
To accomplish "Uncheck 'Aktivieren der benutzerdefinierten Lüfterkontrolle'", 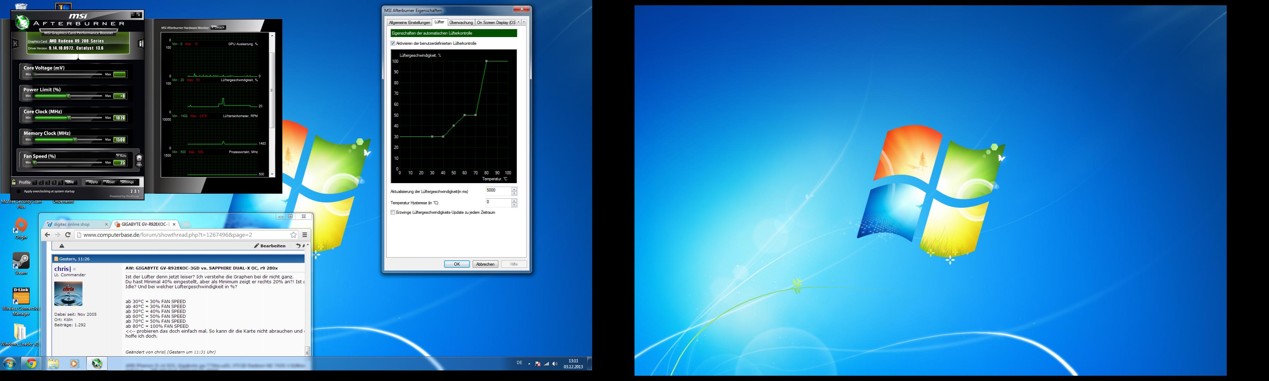I will [x=393, y=43].
